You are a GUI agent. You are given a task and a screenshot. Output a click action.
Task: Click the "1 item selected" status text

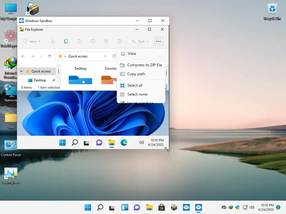[49, 87]
